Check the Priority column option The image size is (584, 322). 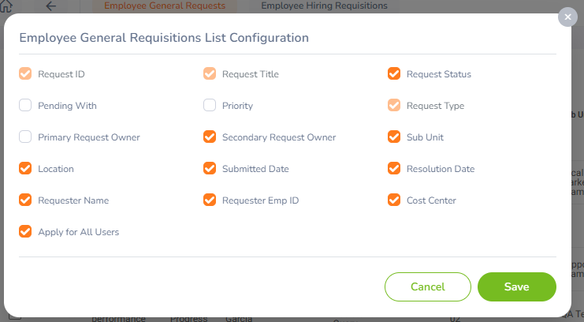(x=210, y=105)
